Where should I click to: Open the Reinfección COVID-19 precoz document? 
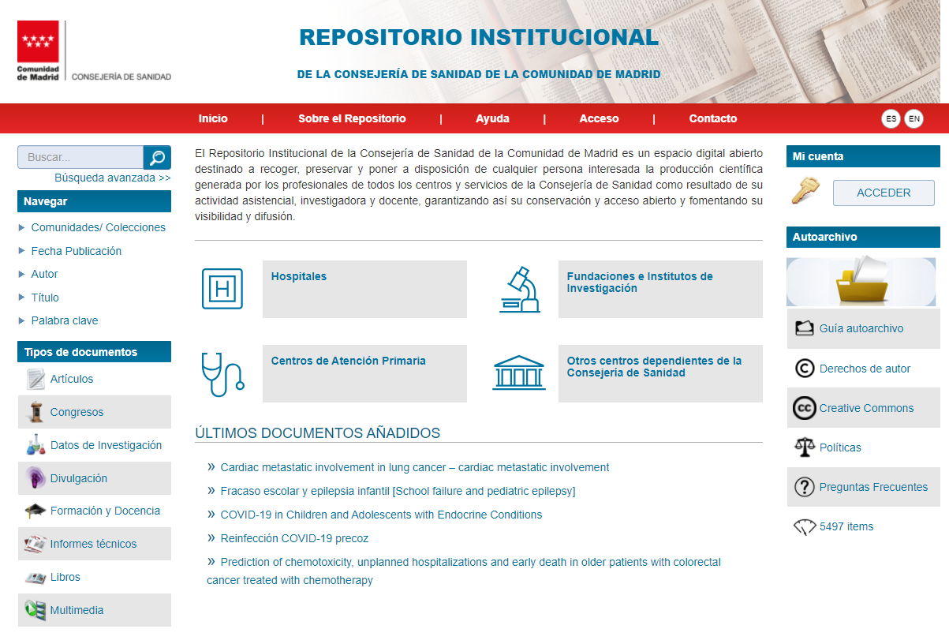tap(294, 538)
